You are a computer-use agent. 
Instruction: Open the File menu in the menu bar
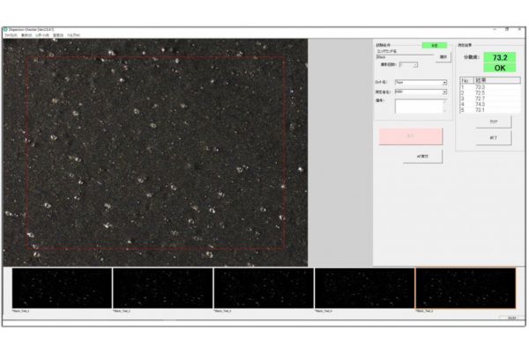click(10, 35)
